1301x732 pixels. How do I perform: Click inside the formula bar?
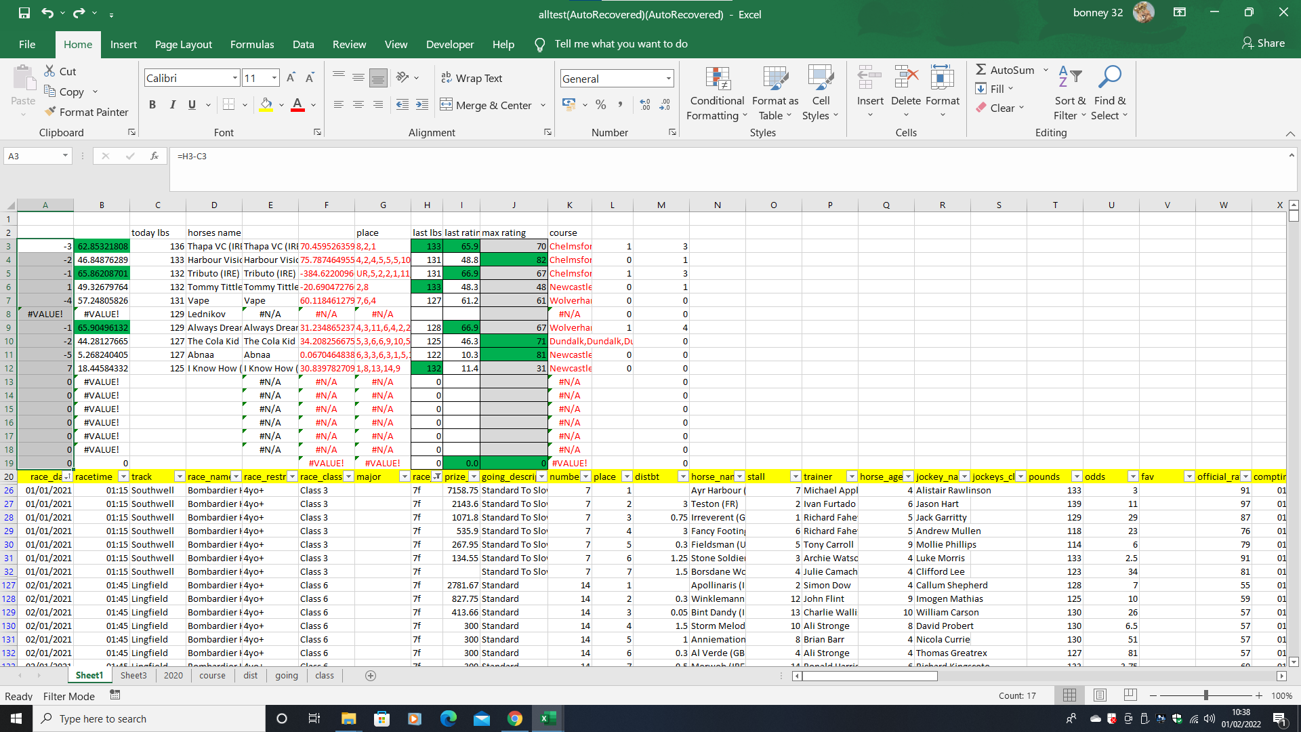[x=728, y=169]
